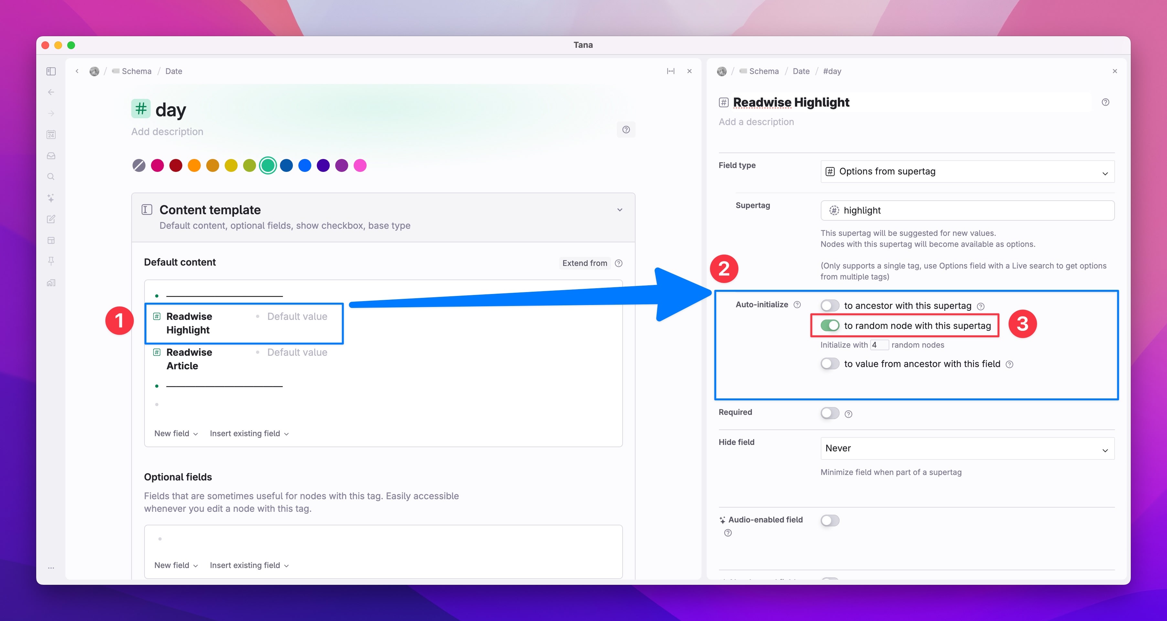This screenshot has width=1167, height=621.
Task: Click the expand-width icon in left panel header
Action: (670, 71)
